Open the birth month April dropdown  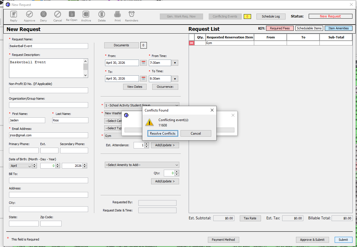(x=21, y=166)
